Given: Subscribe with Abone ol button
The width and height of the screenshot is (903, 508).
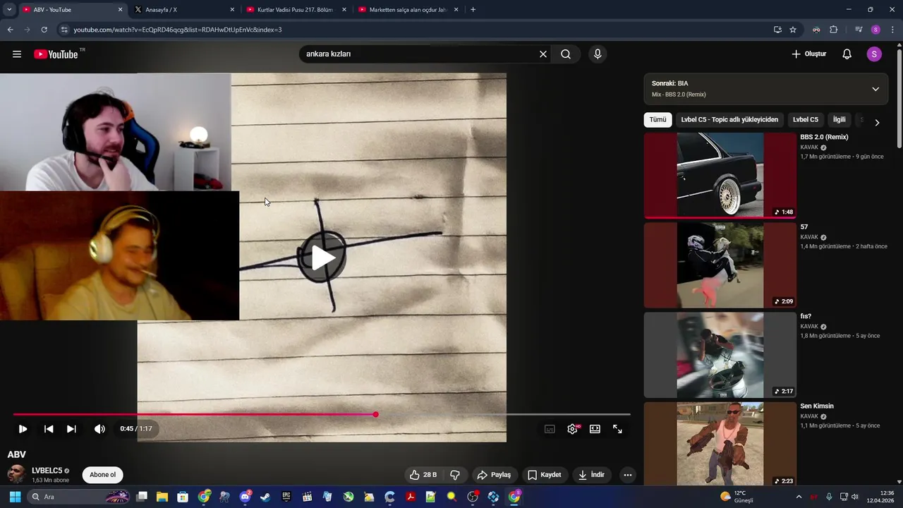Looking at the screenshot, I should point(102,475).
